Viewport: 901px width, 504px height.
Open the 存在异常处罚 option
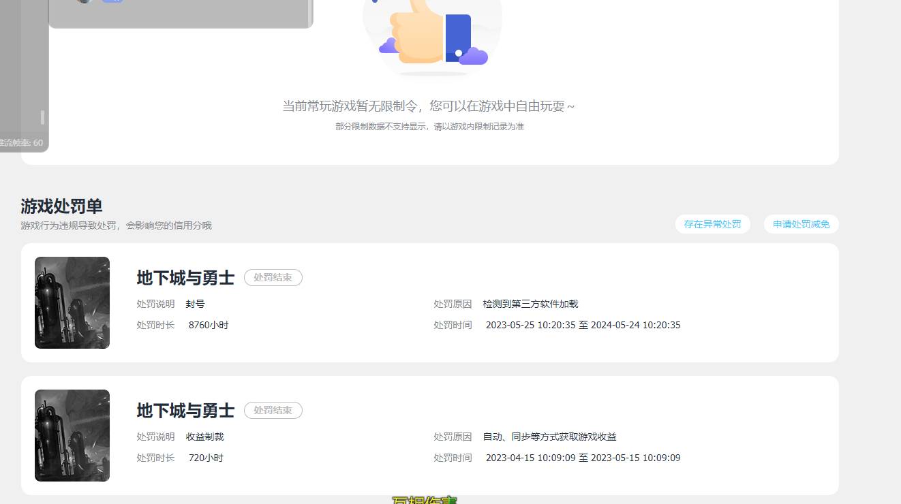tap(712, 223)
